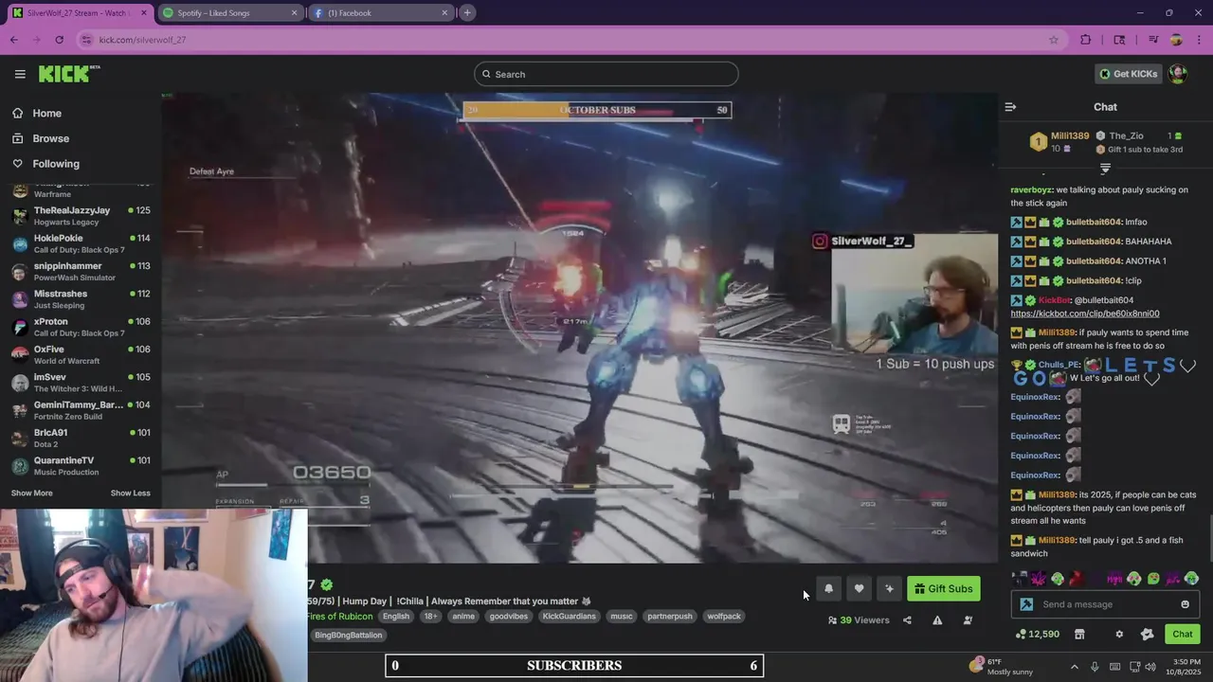Go back to the previous page

13,40
